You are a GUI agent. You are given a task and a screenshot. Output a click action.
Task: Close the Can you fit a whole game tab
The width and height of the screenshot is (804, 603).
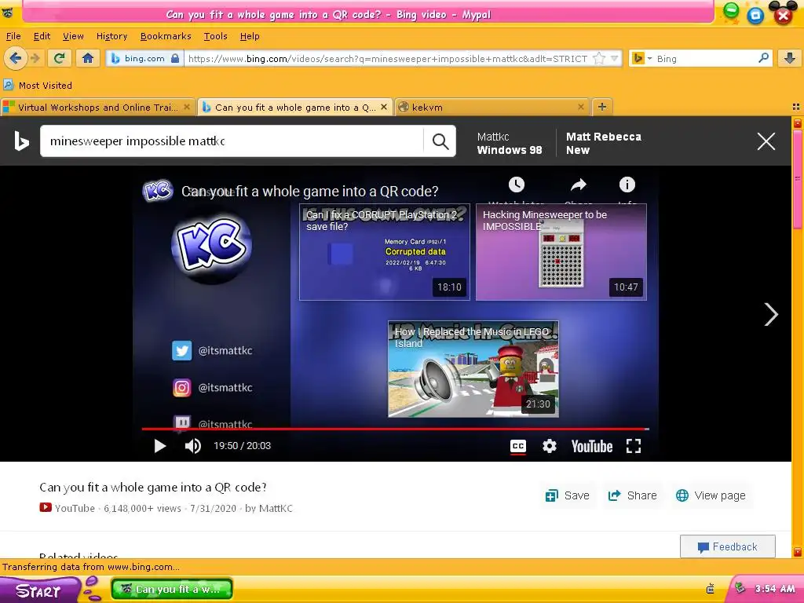[383, 107]
